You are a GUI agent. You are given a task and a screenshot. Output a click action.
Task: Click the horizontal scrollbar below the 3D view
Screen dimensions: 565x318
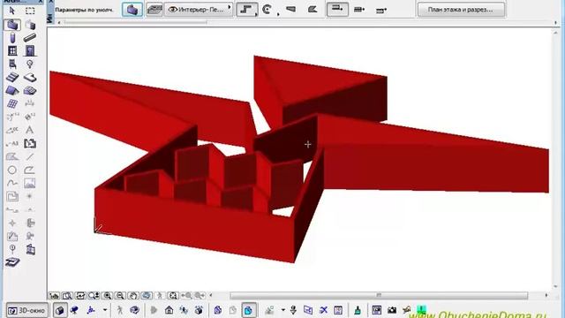point(379,296)
